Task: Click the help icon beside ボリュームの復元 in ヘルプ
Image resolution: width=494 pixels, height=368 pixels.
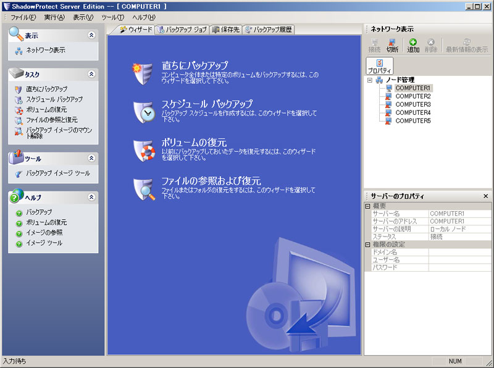Action: point(19,224)
